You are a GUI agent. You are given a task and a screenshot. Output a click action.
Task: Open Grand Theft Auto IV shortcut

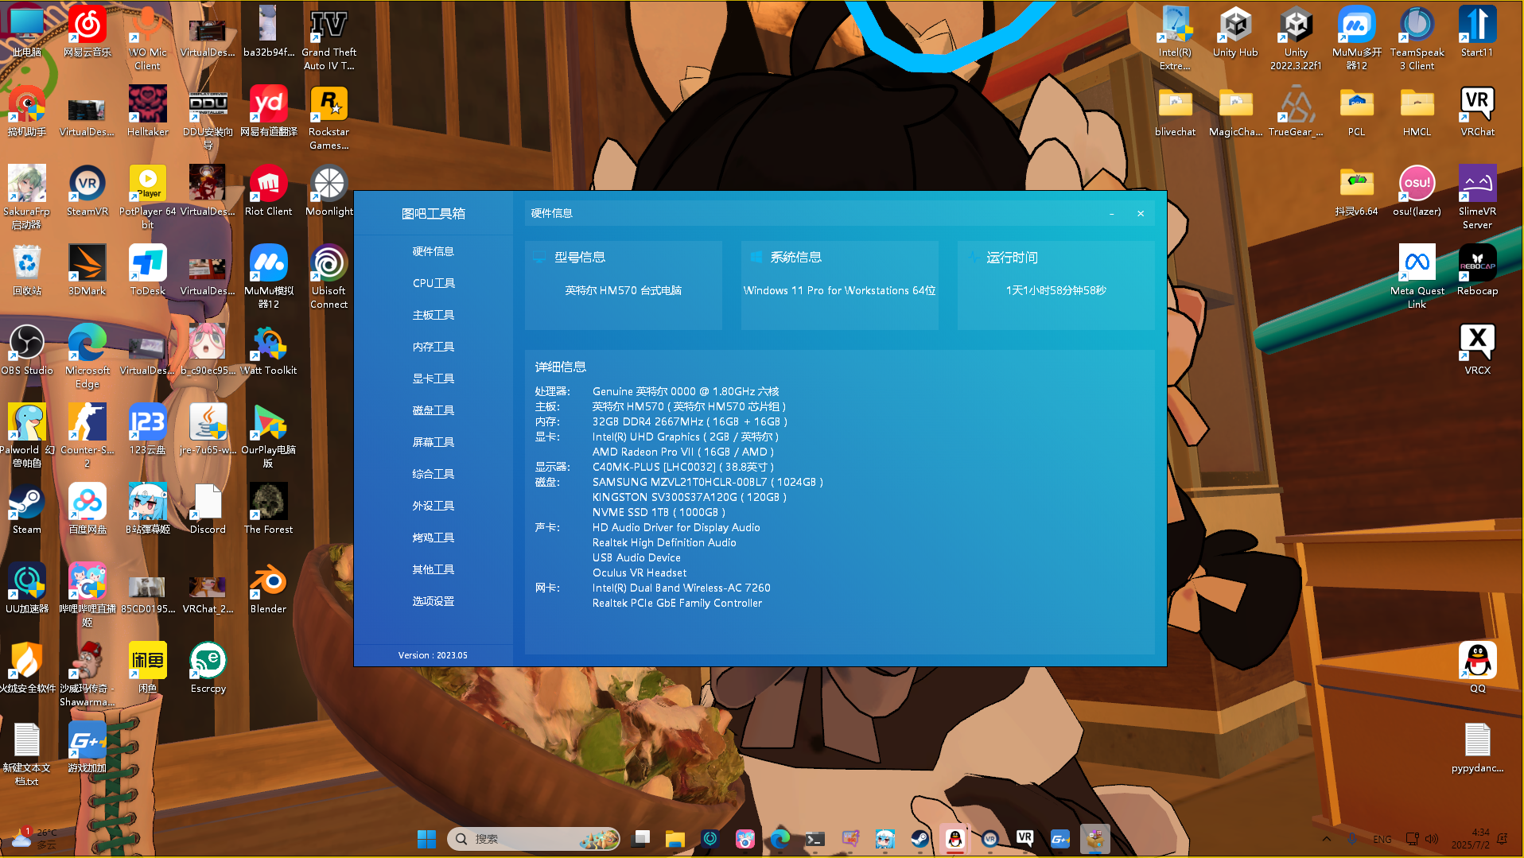point(329,37)
